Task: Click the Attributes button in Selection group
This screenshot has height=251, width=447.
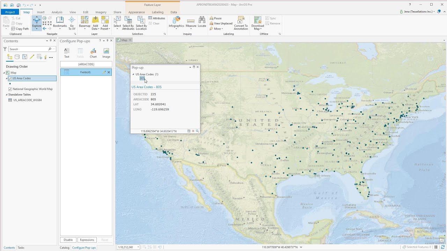Action: 156,18
